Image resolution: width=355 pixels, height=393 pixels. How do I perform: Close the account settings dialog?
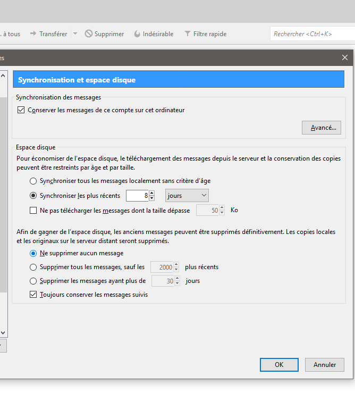tap(345, 57)
